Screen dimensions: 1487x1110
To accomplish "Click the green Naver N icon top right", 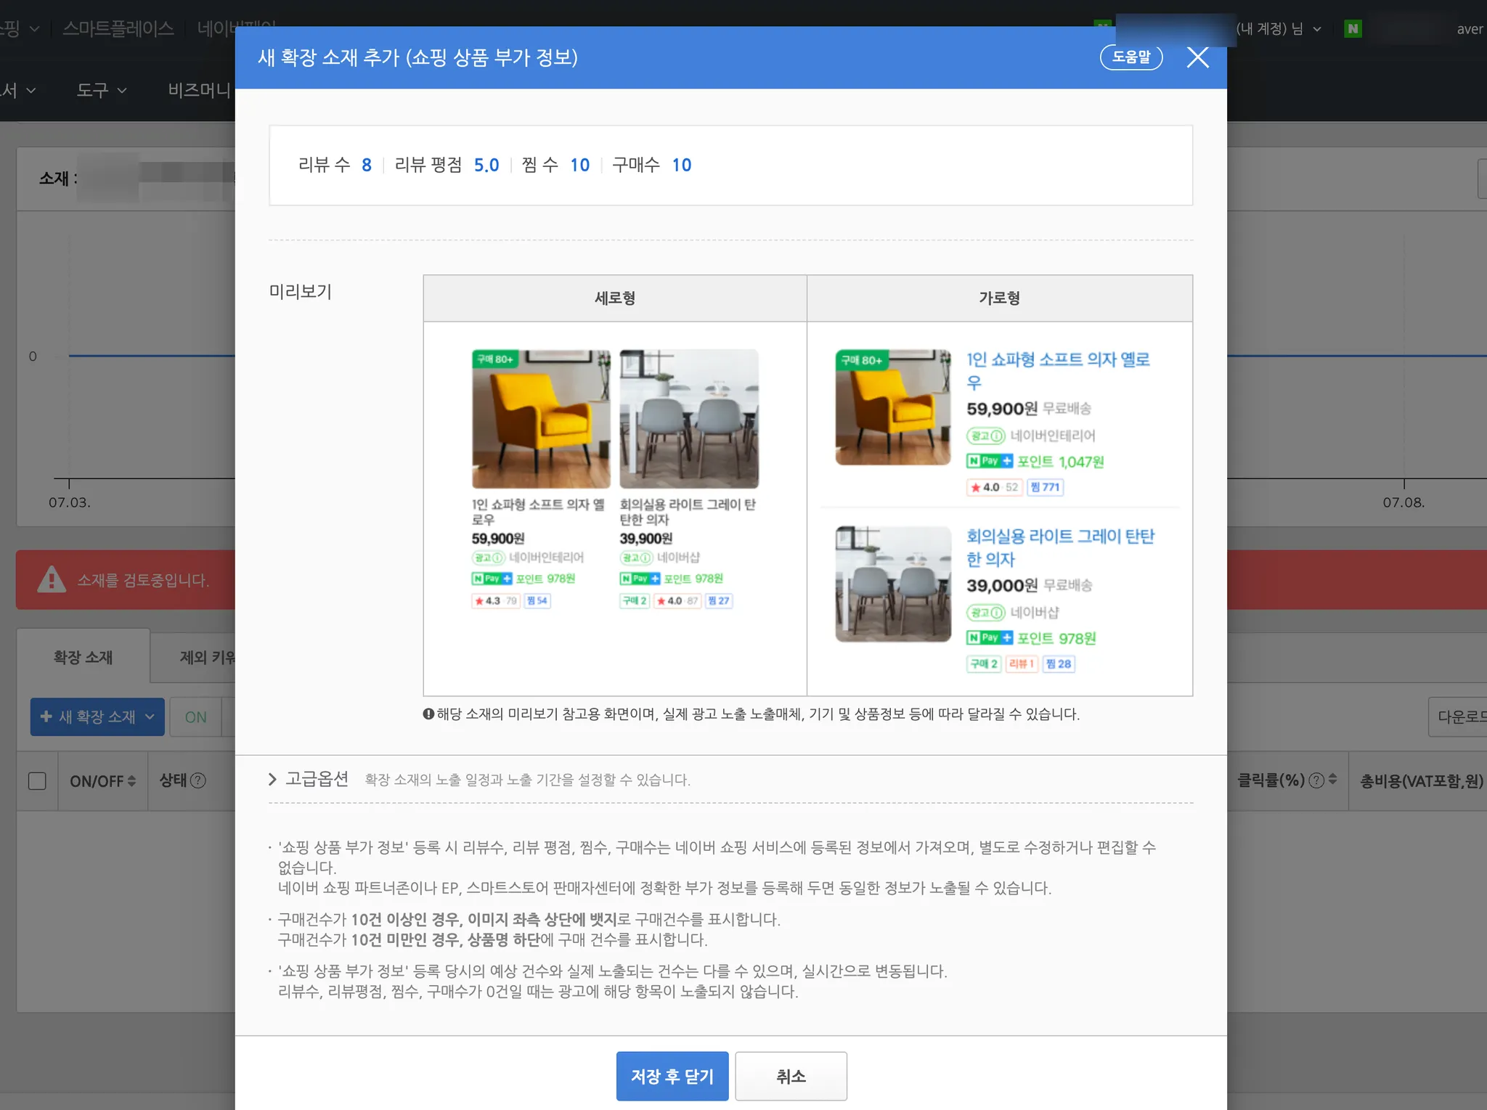I will click(x=1352, y=29).
